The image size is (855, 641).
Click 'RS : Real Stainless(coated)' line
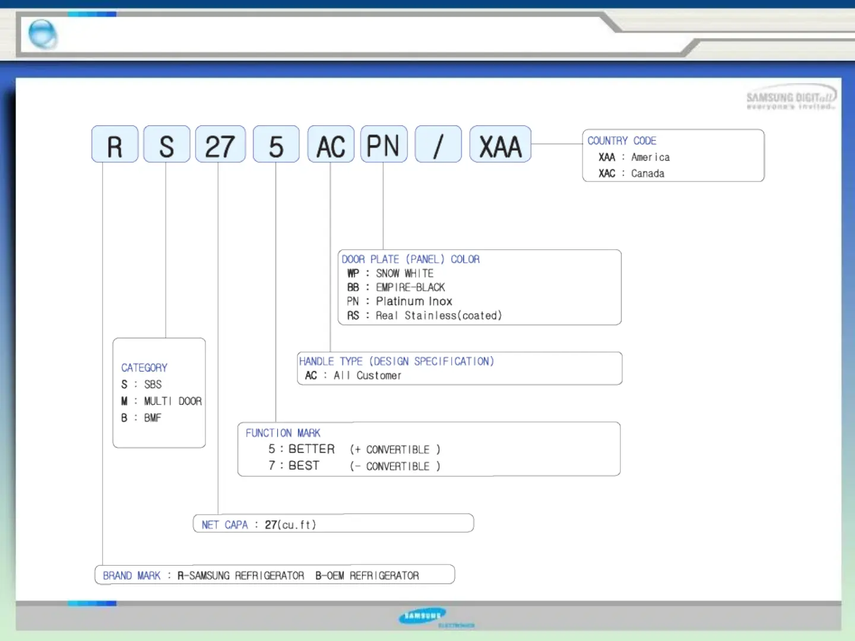pyautogui.click(x=425, y=316)
